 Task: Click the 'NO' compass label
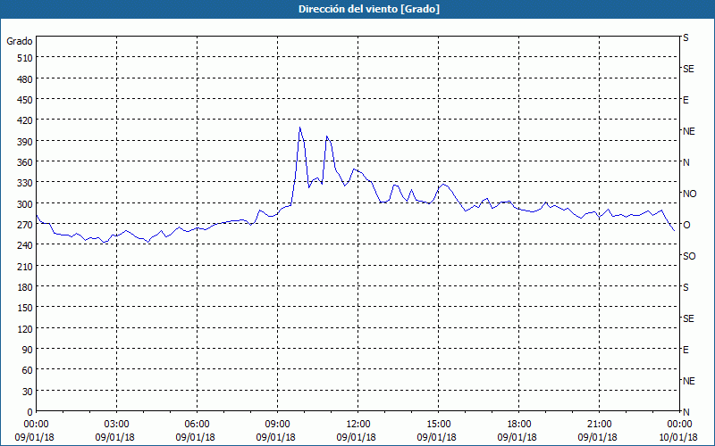689,194
